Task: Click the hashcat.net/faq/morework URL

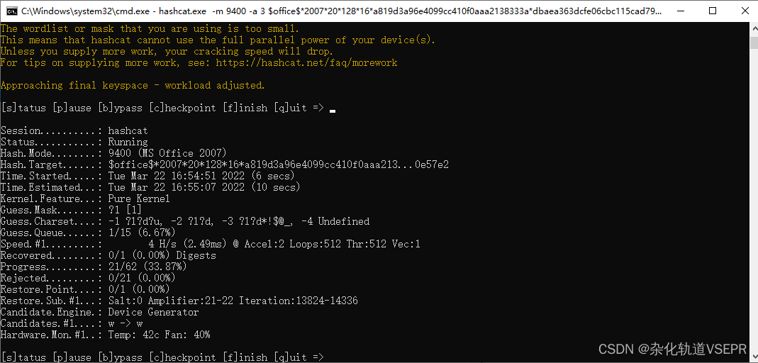Action: (307, 62)
